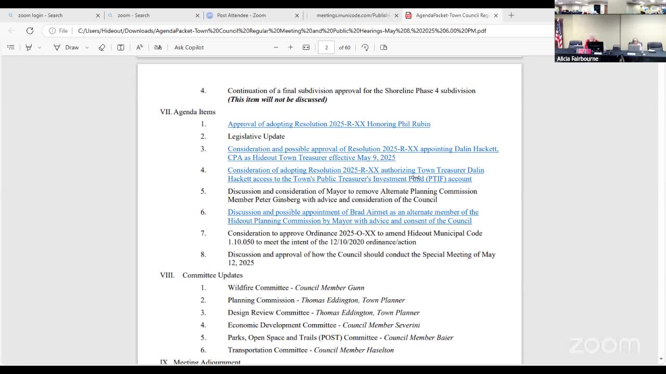Screen dimensions: 666x374
Task: Expand highlight color options dropdown
Action: [39, 47]
